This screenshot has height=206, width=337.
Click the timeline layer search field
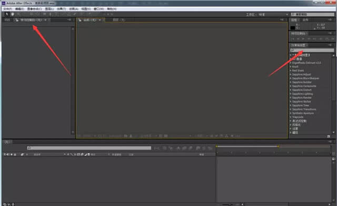point(89,148)
